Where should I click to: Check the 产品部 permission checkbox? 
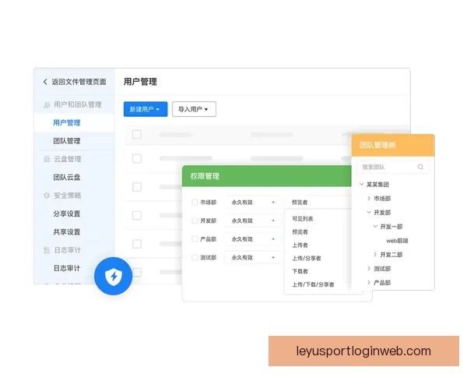point(195,239)
